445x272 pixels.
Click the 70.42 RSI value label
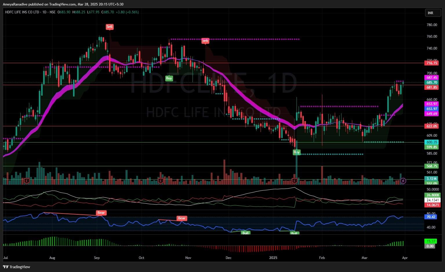[x=431, y=217]
